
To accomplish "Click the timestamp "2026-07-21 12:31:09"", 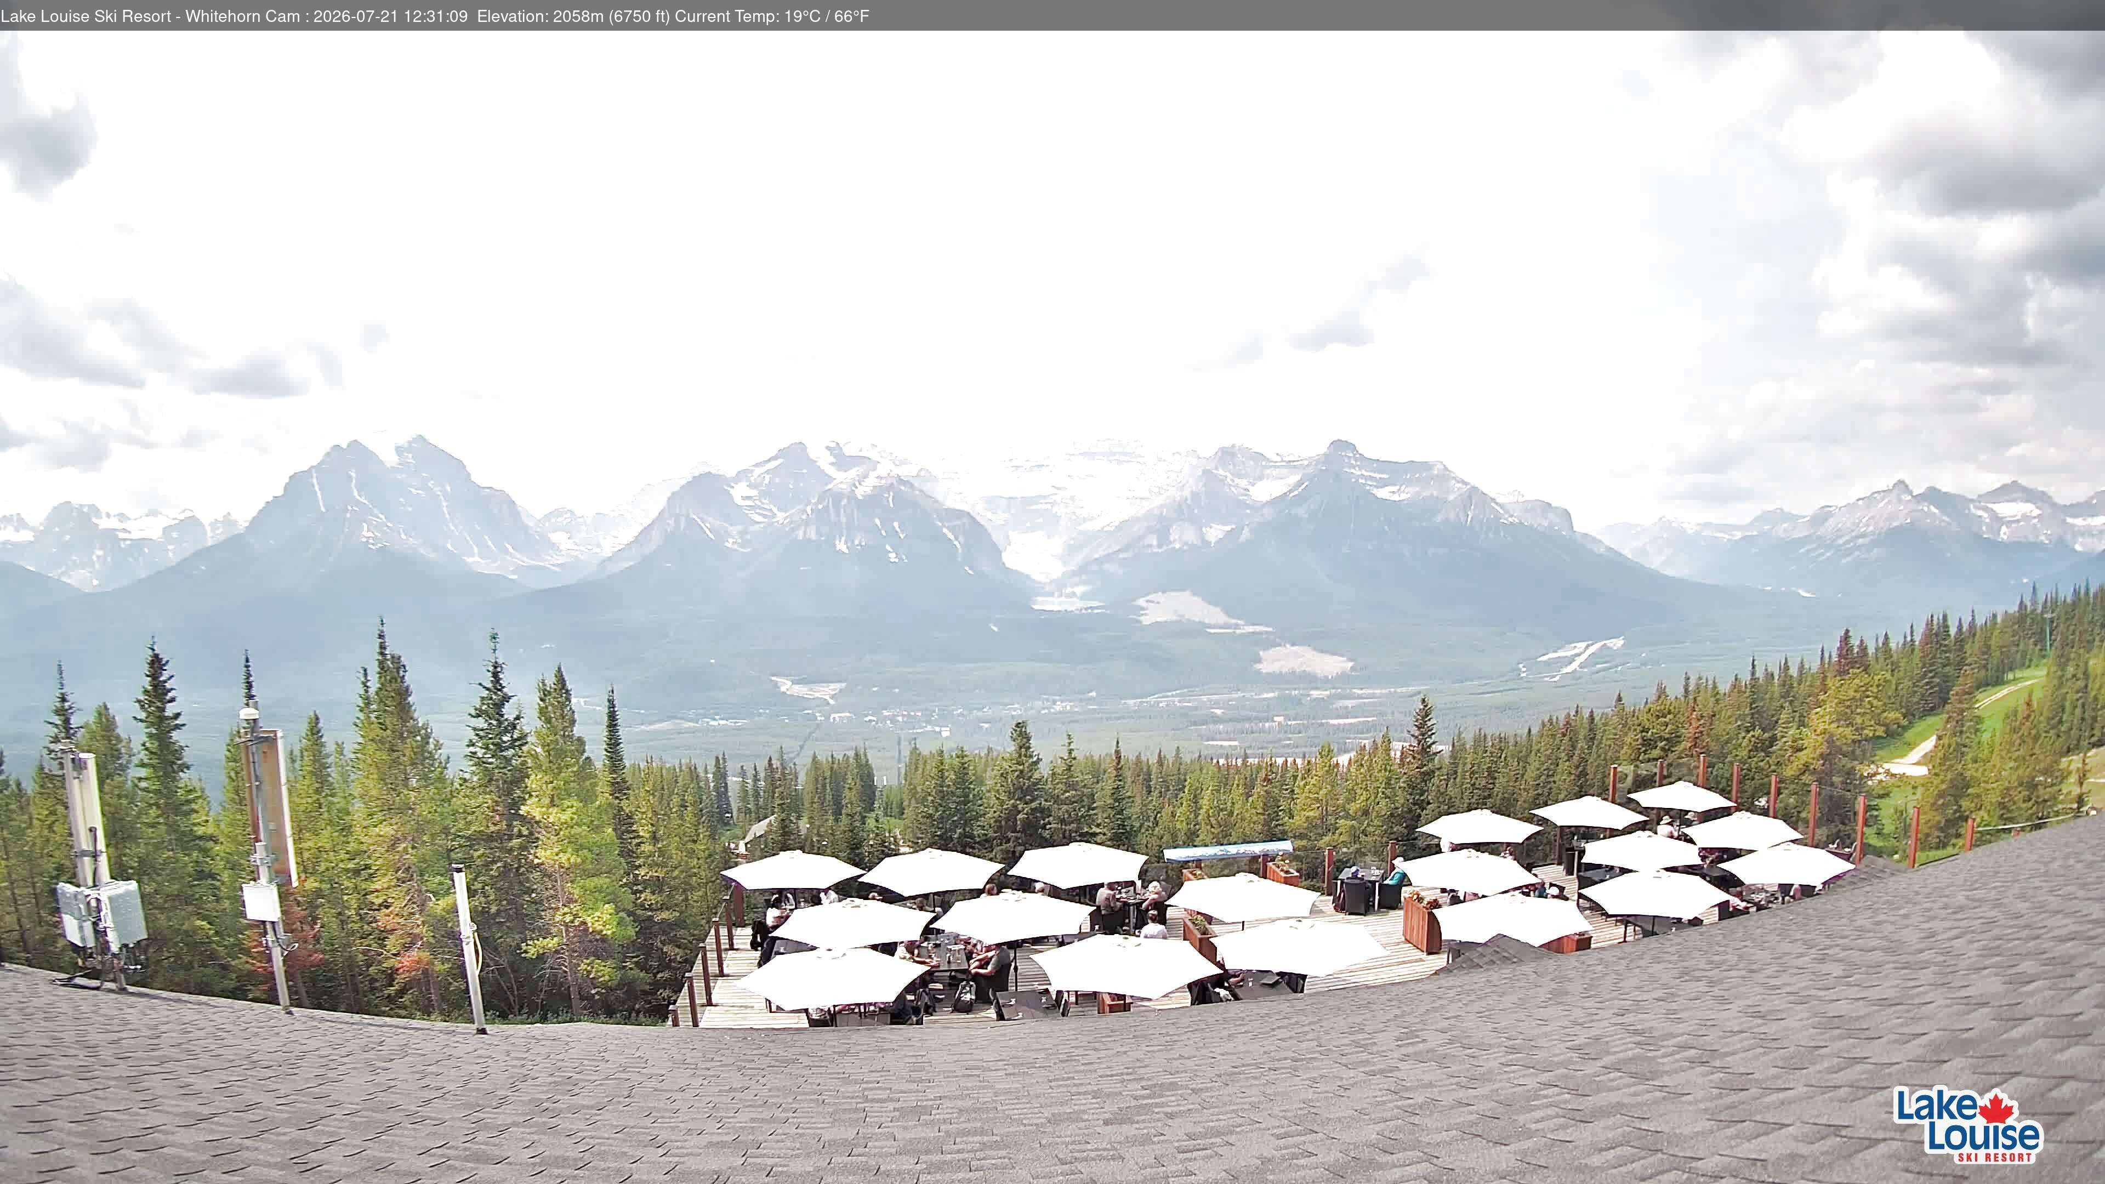I will [391, 16].
